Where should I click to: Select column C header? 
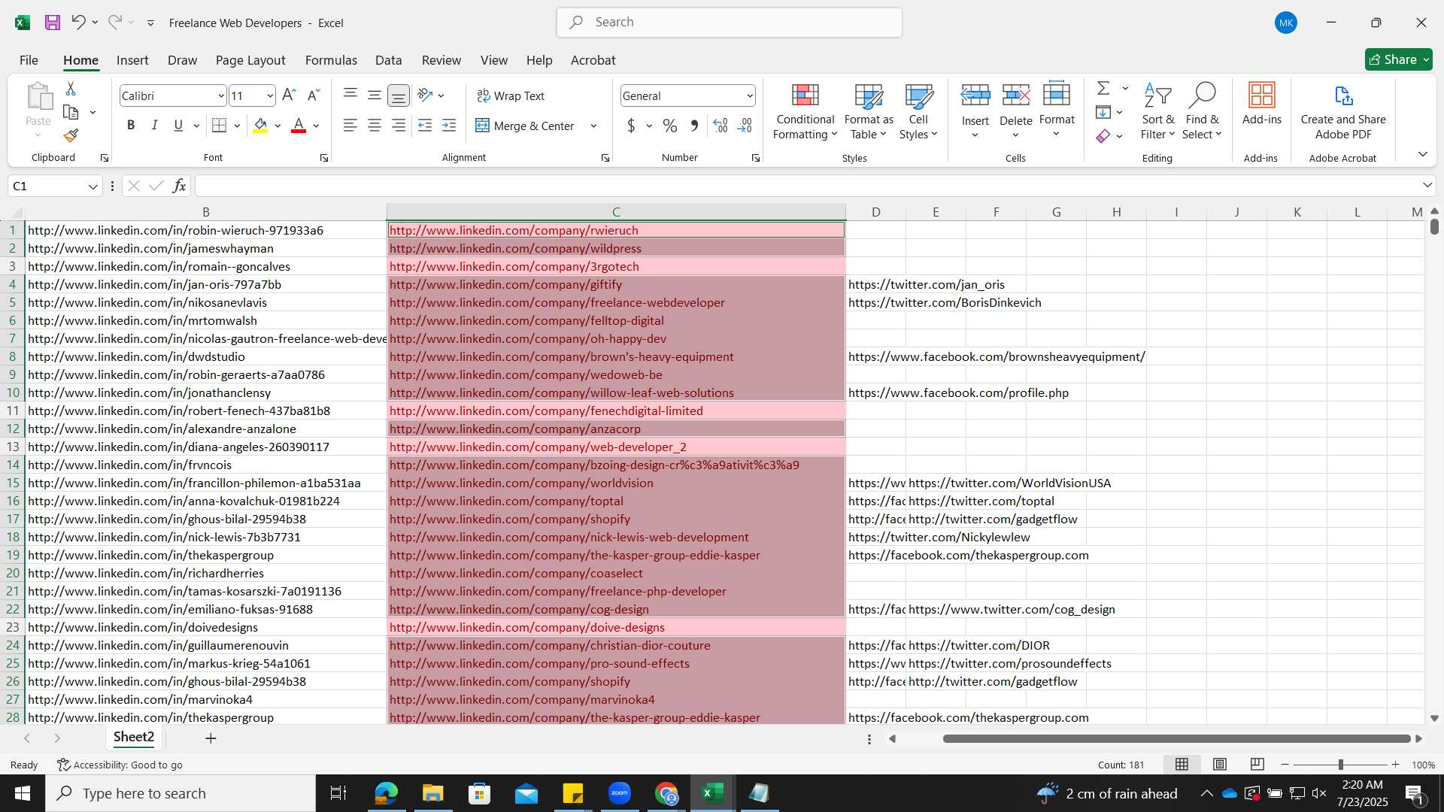pos(616,212)
